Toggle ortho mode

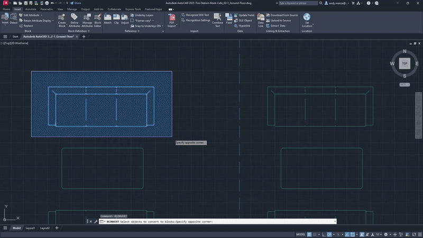(324, 234)
